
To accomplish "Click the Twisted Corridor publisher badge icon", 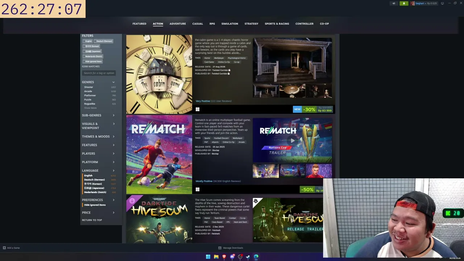I will pos(229,74).
